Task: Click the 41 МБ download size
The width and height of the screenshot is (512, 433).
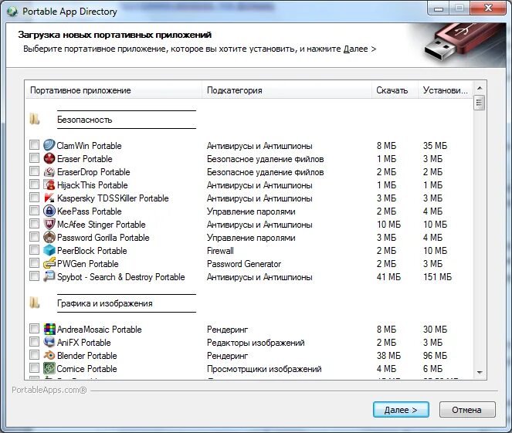Action: (388, 277)
